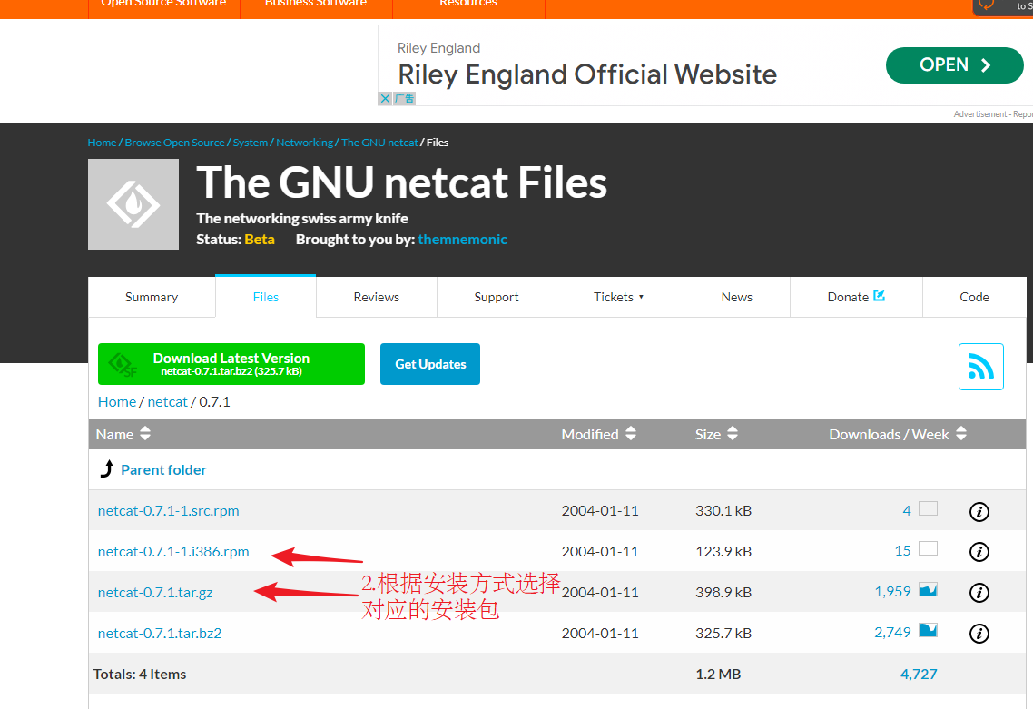The width and height of the screenshot is (1033, 709).
Task: Sort files by Modified date
Action: click(599, 434)
